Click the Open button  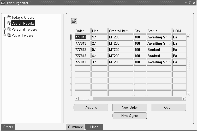coord(169,107)
